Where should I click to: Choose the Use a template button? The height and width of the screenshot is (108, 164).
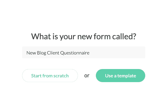tap(121, 76)
